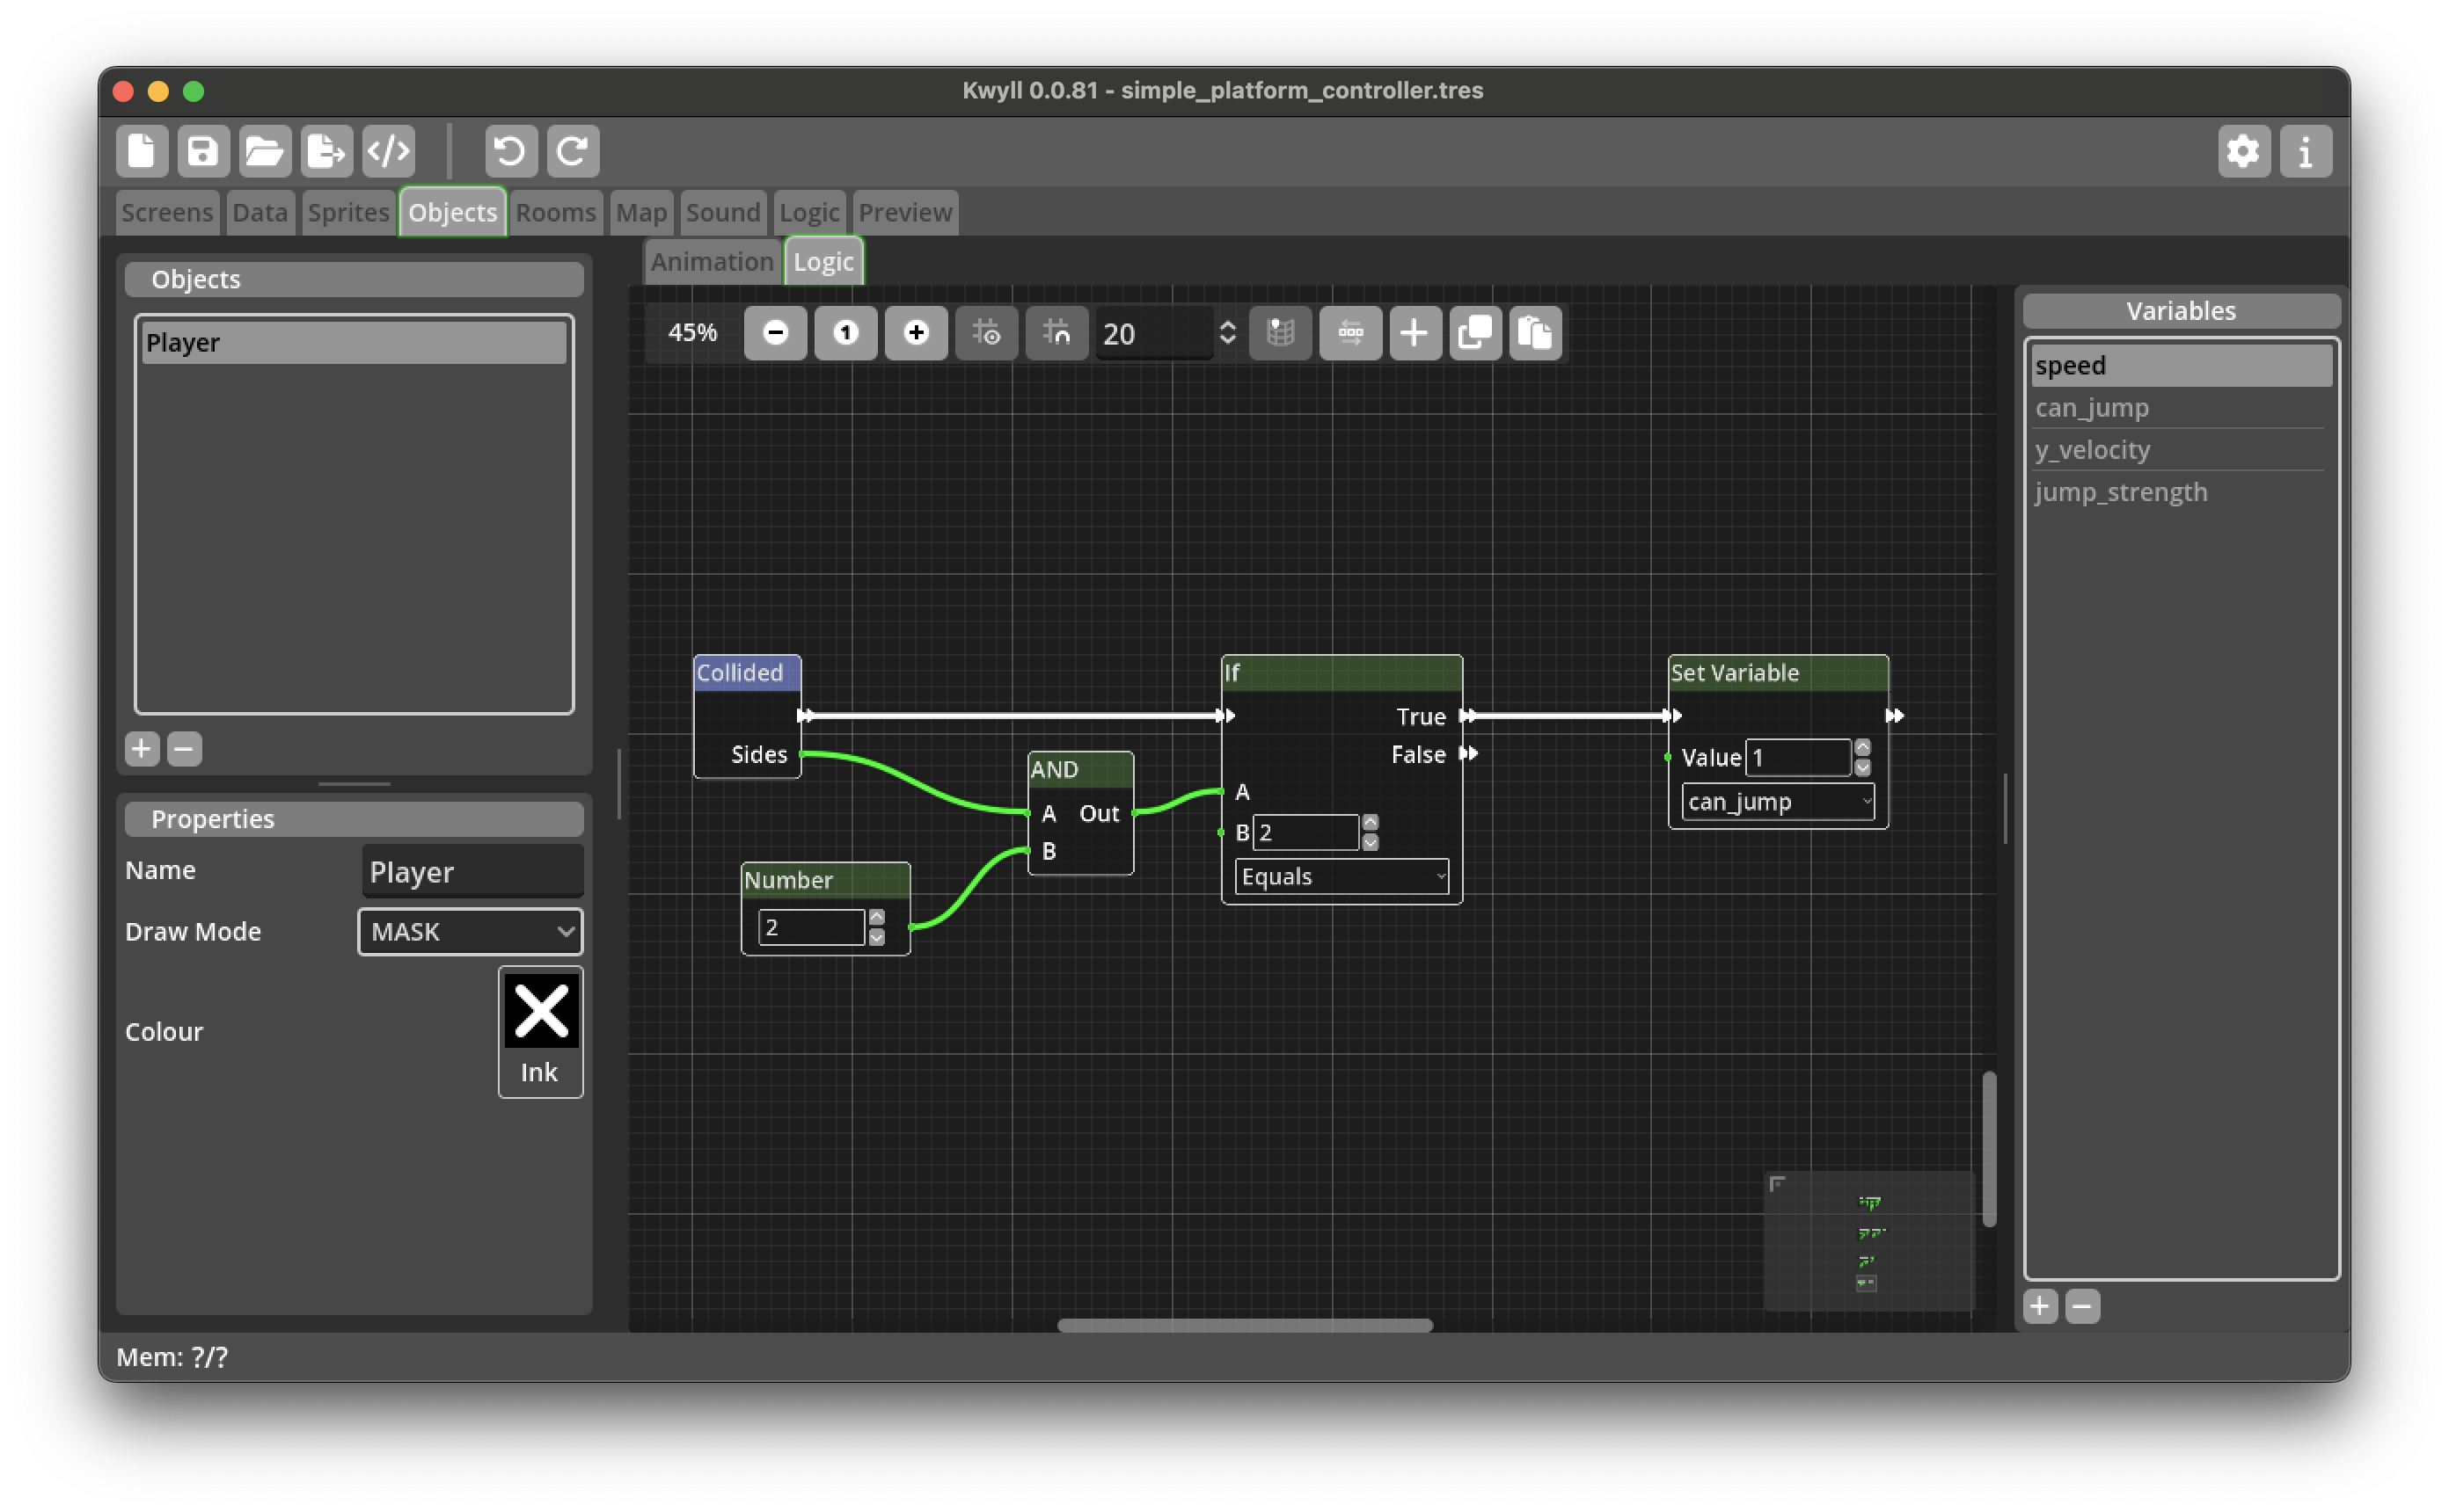
Task: Select the jump_strength variable
Action: click(2121, 492)
